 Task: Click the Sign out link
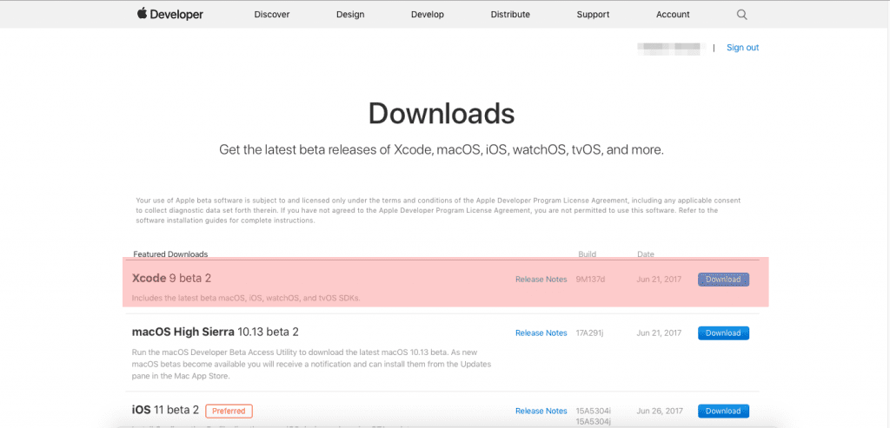pyautogui.click(x=742, y=48)
